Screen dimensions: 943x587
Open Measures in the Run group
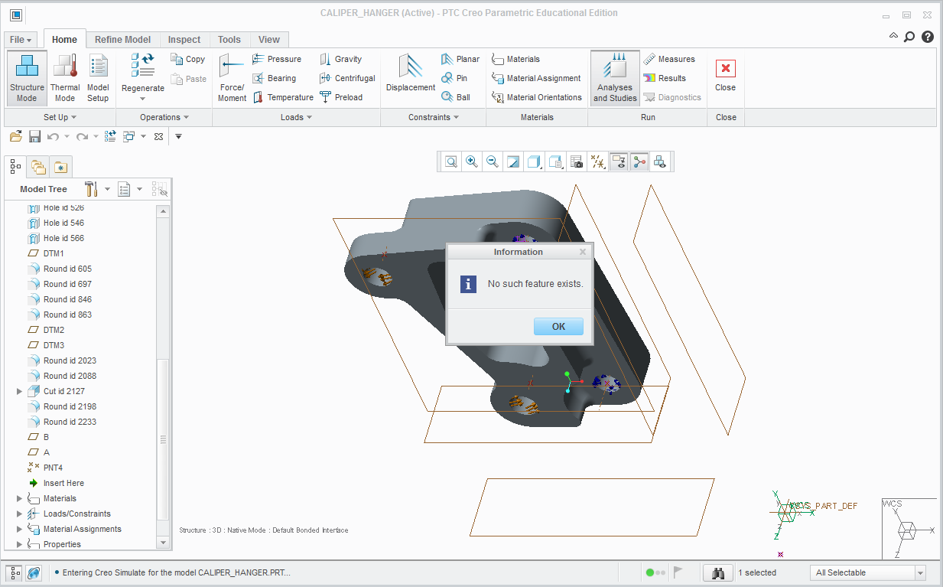coord(669,59)
